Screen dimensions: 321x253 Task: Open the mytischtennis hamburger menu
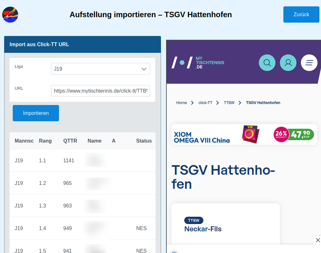(x=309, y=63)
